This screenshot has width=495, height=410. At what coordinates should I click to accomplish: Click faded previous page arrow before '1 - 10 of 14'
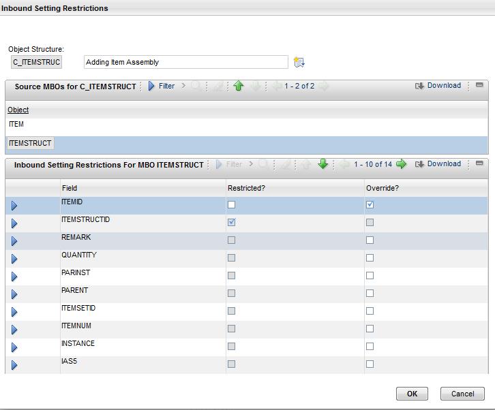pos(345,164)
